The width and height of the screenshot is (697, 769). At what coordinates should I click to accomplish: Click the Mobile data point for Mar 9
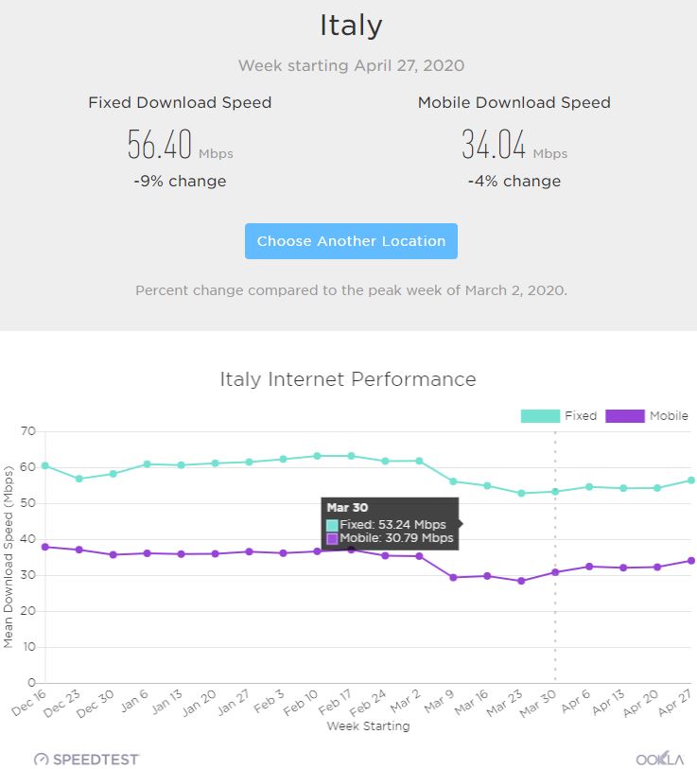[x=453, y=577]
